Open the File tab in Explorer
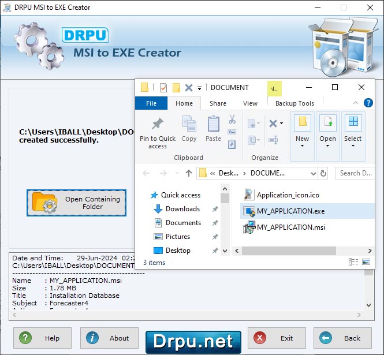 coord(151,103)
